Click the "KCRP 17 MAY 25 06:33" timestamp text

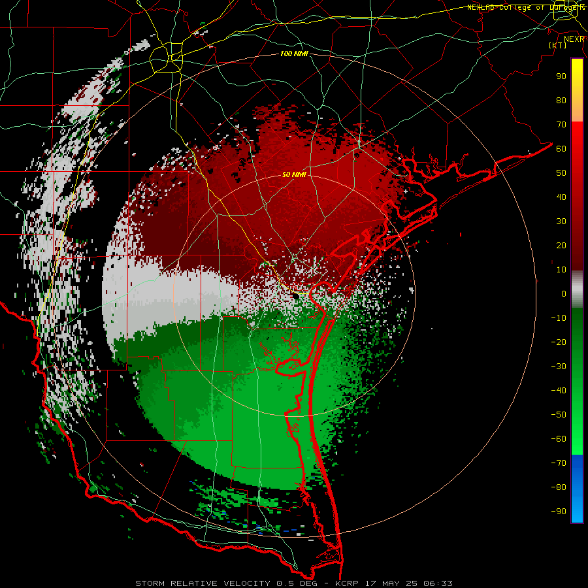393,583
